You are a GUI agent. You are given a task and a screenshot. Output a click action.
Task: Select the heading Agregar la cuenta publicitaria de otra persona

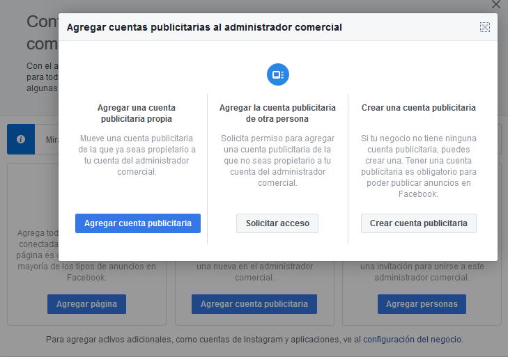point(277,113)
